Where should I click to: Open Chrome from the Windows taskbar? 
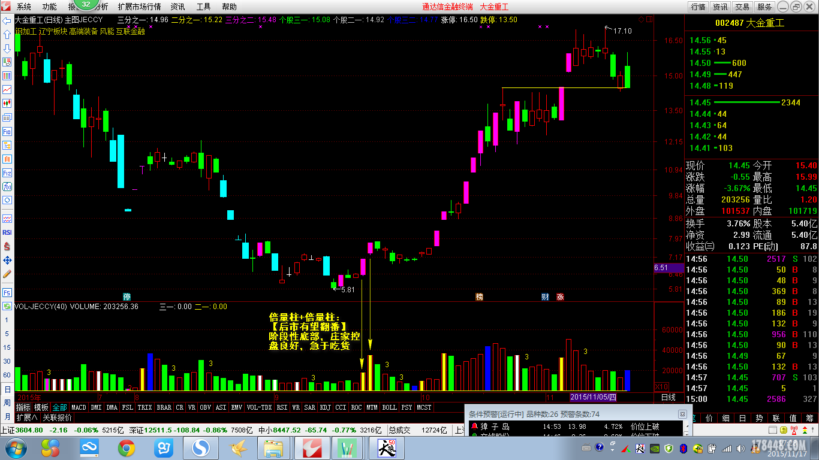click(x=126, y=447)
